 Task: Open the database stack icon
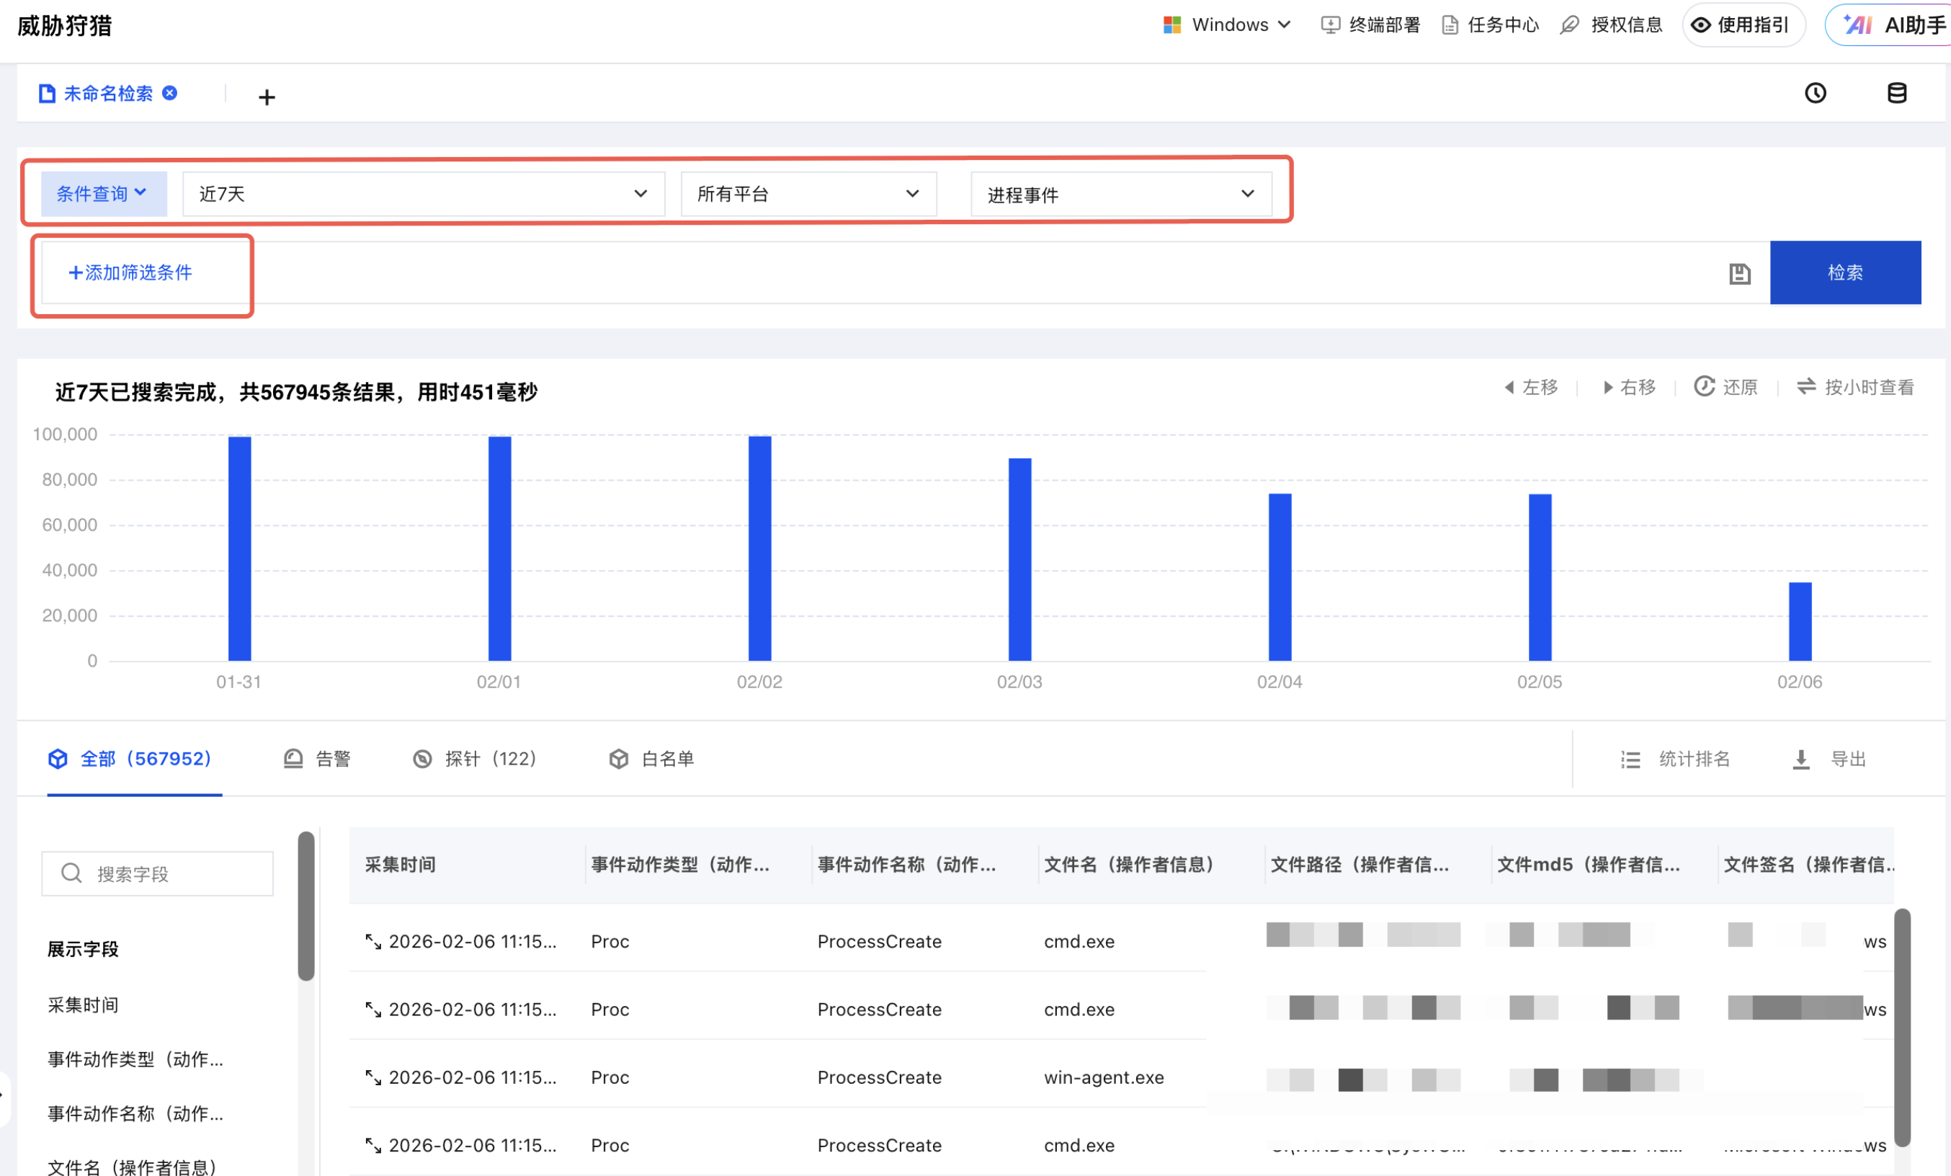(x=1896, y=94)
